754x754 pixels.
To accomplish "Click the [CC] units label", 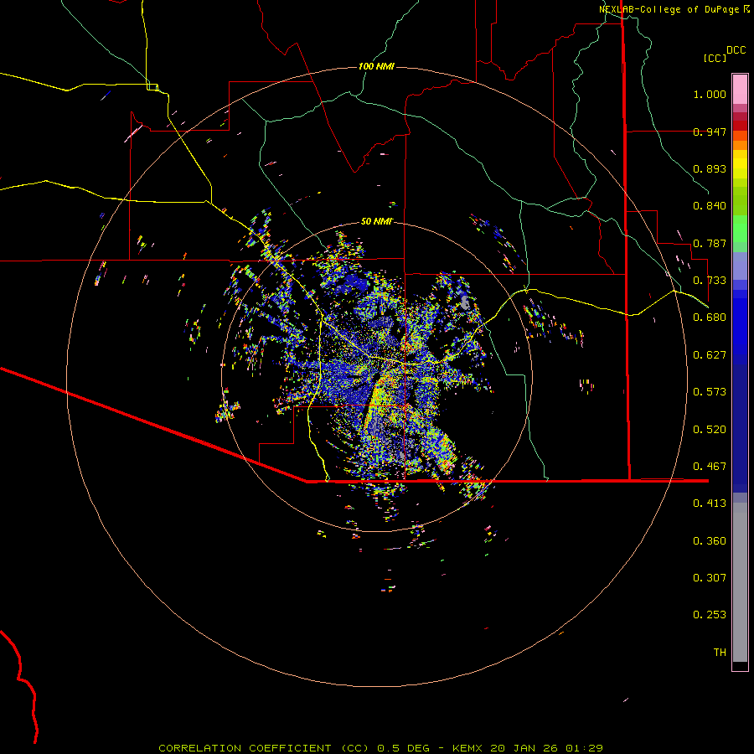I will pyautogui.click(x=715, y=58).
